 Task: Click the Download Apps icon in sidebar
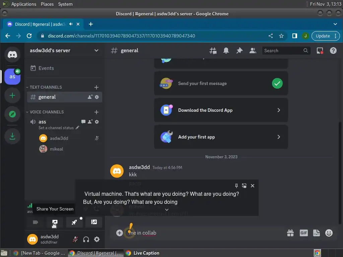point(12,137)
